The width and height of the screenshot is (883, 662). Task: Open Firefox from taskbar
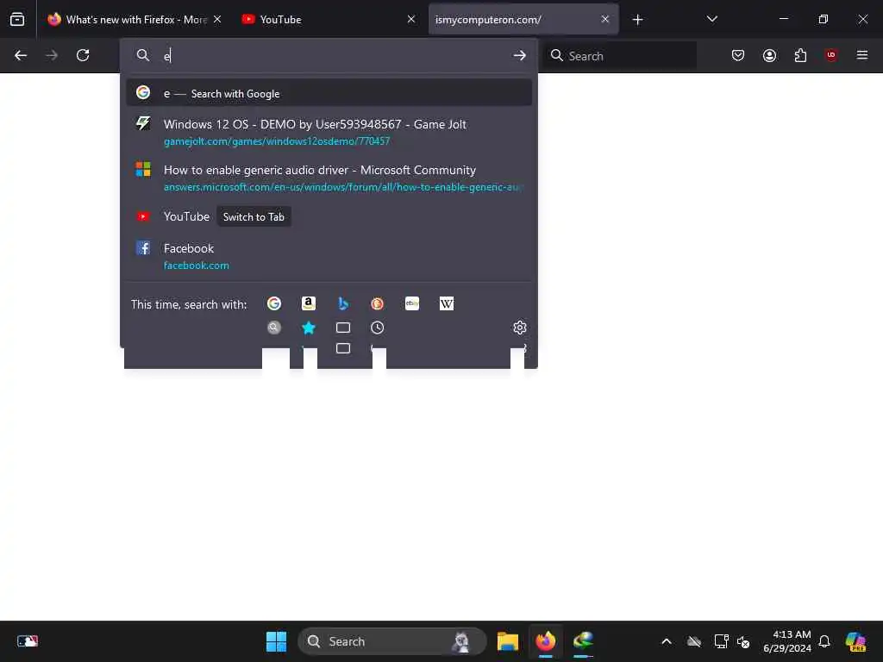pos(545,641)
